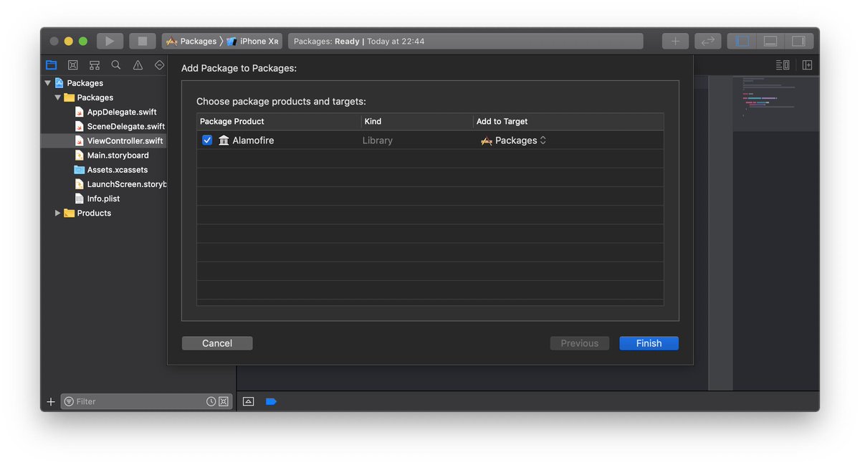The image size is (860, 465).
Task: Run the project with the Play button
Action: tap(110, 42)
